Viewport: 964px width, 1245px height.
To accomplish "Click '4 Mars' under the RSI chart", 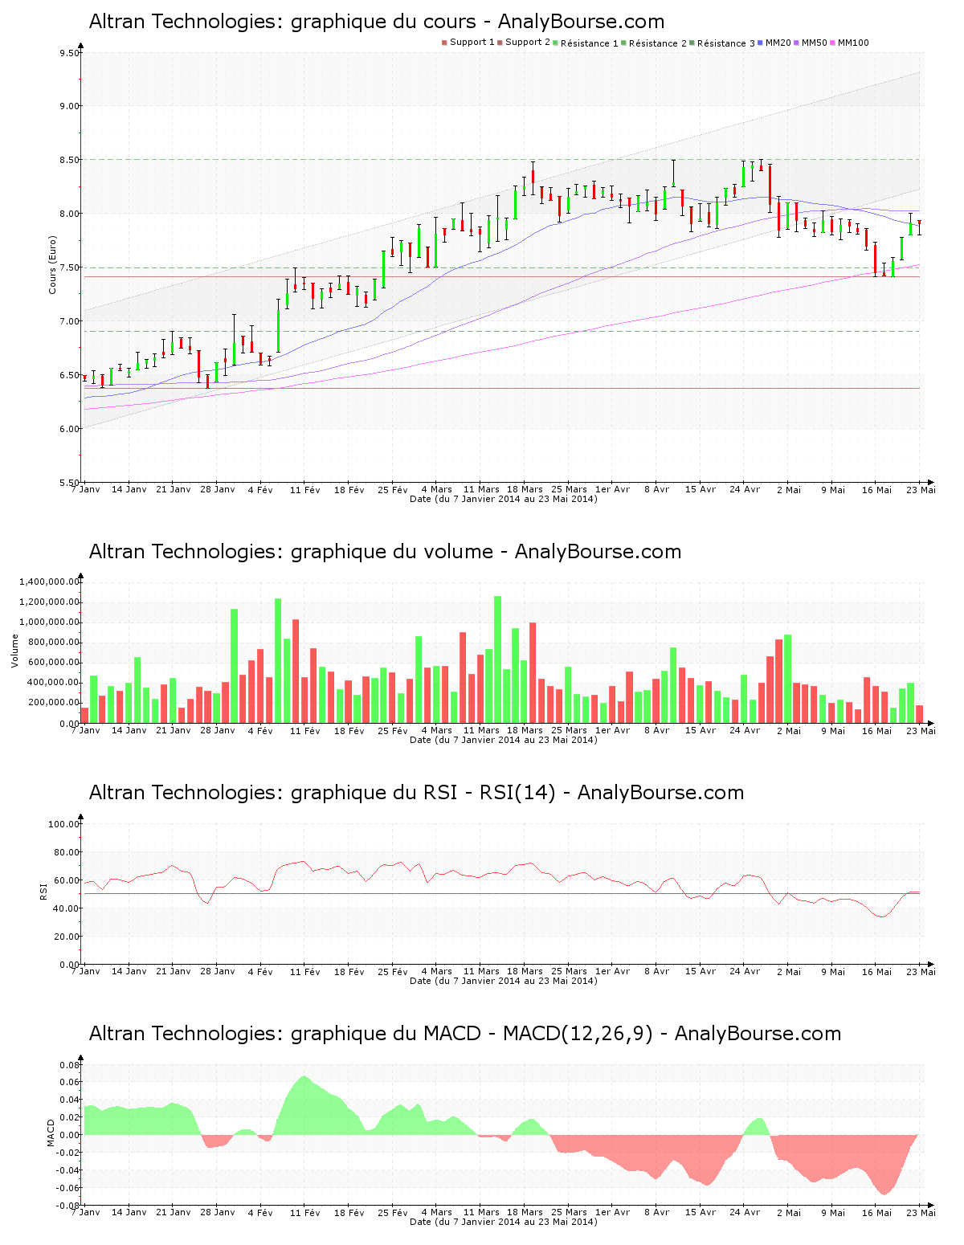I will point(437,971).
